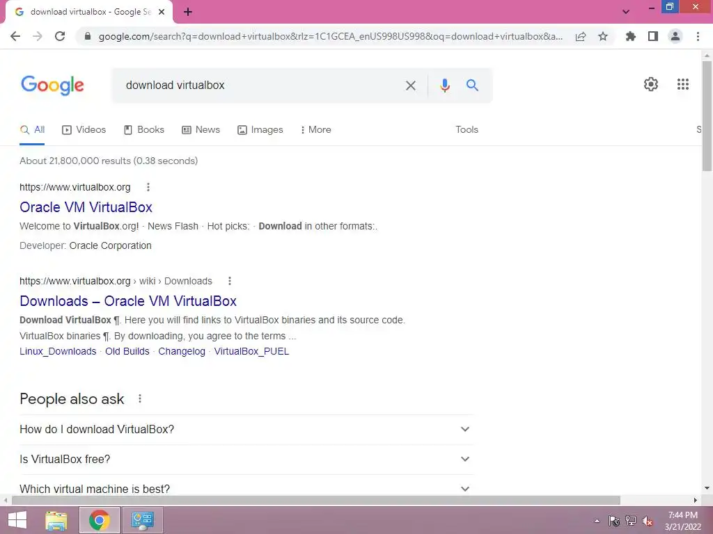Open Google settings gear

coord(651,84)
